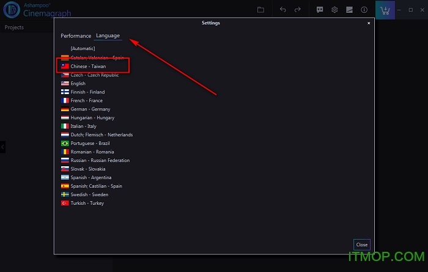
Task: Close Settings dialog with the X
Action: click(x=368, y=23)
